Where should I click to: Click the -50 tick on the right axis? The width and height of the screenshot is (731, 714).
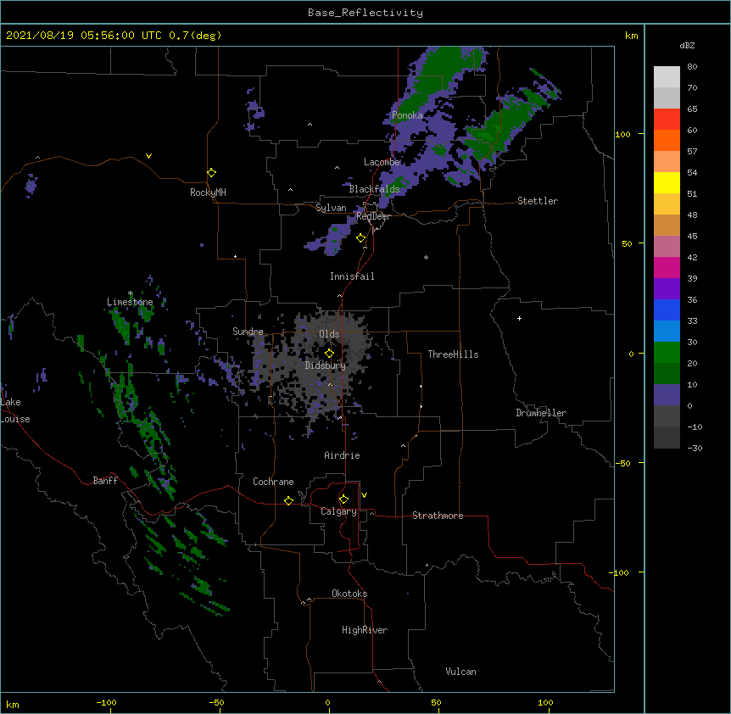click(x=622, y=463)
